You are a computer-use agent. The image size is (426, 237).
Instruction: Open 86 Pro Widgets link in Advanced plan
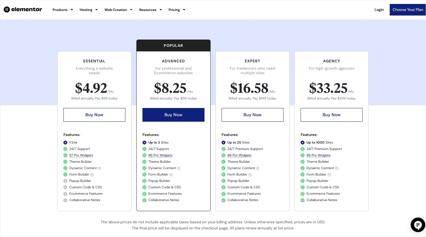point(160,155)
